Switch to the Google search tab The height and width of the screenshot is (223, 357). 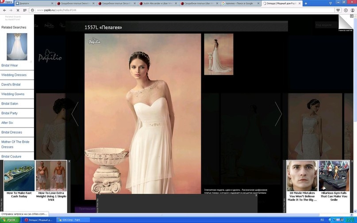(x=241, y=3)
